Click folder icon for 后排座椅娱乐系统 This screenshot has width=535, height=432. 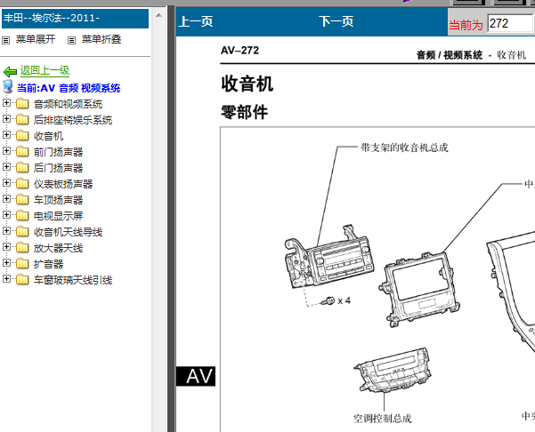tap(22, 120)
